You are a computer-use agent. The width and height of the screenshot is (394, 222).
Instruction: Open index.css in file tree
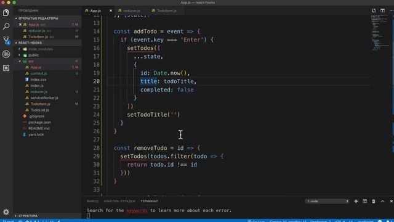(x=47, y=80)
